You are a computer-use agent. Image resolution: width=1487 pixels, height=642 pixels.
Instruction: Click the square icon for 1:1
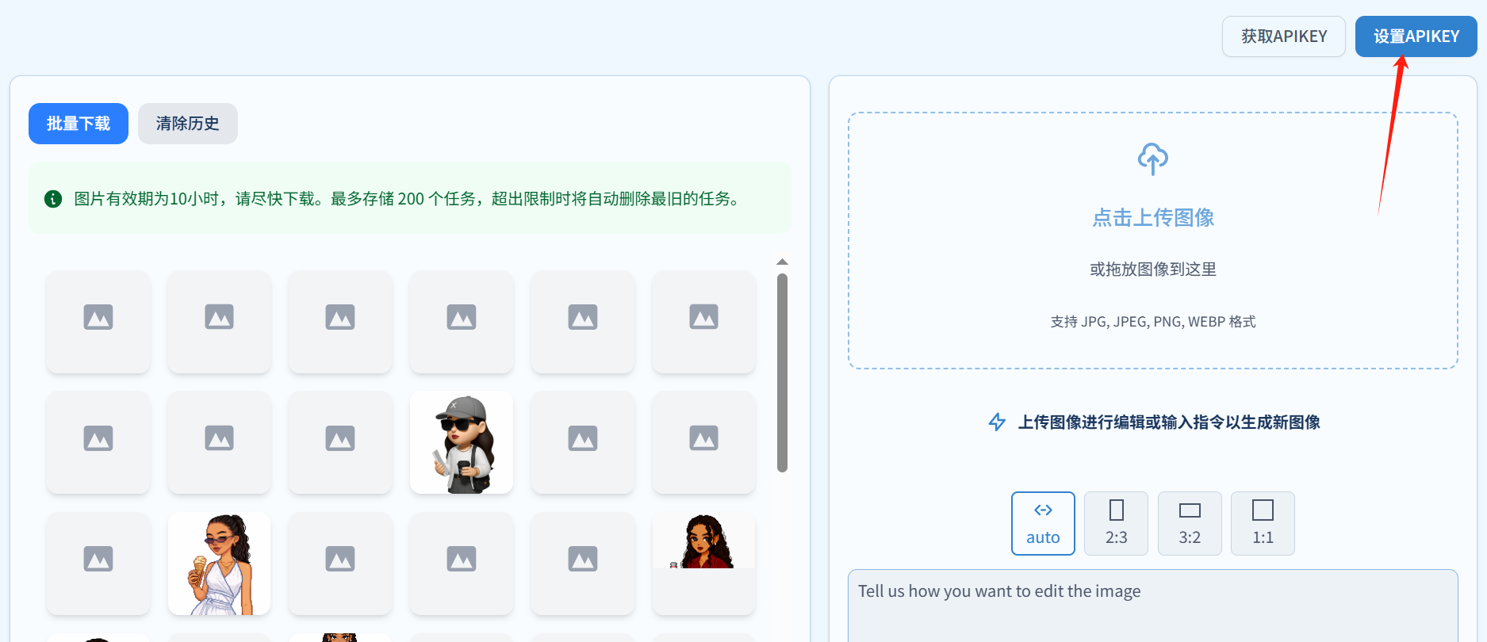click(1263, 510)
